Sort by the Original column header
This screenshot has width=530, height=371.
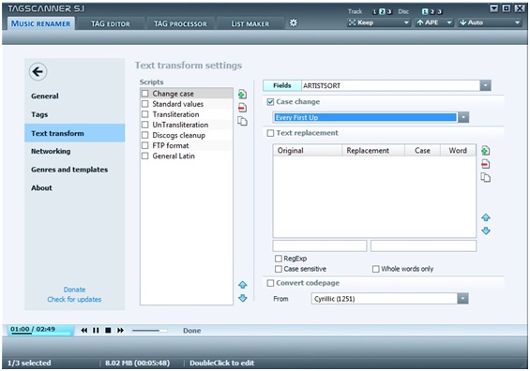308,151
